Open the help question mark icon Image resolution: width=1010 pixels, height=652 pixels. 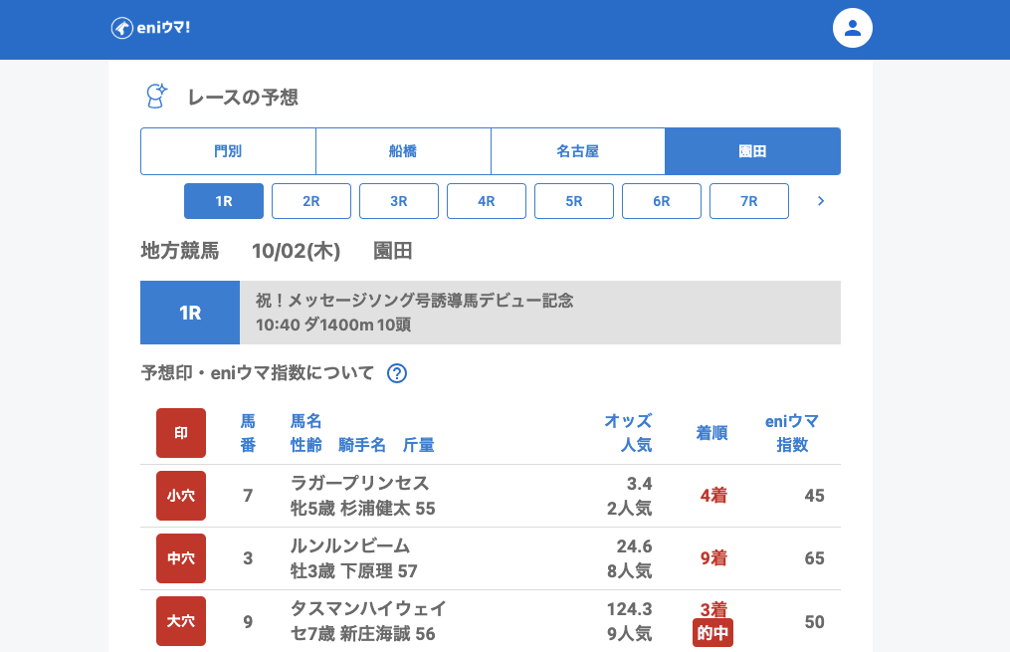coord(397,373)
